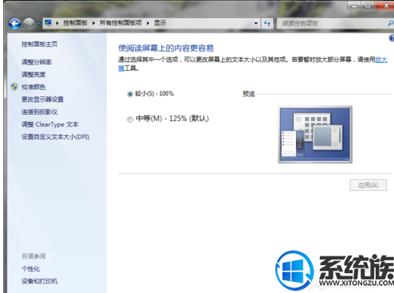
Task: Expand arrow after 控制面板 breadcrumb
Action: 94,23
